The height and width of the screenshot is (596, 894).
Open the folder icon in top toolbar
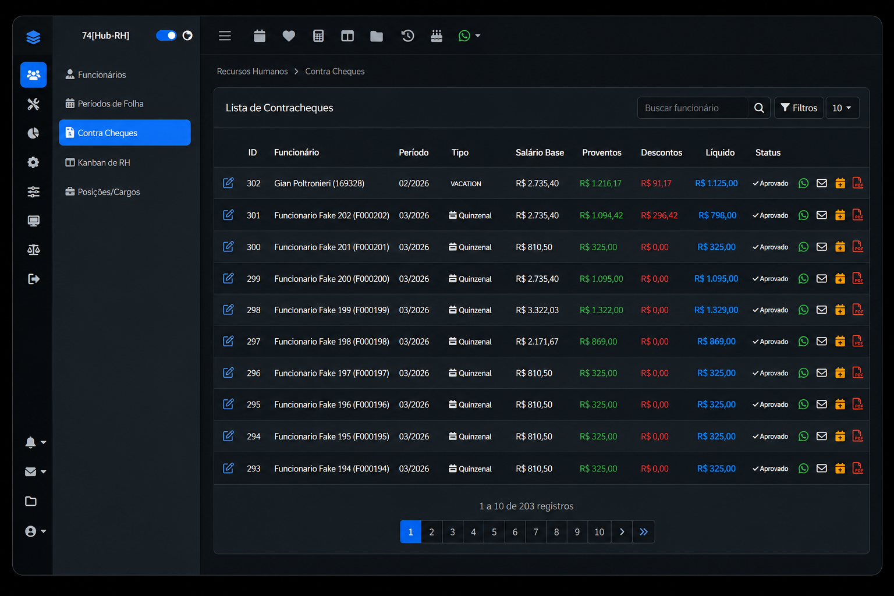point(377,36)
